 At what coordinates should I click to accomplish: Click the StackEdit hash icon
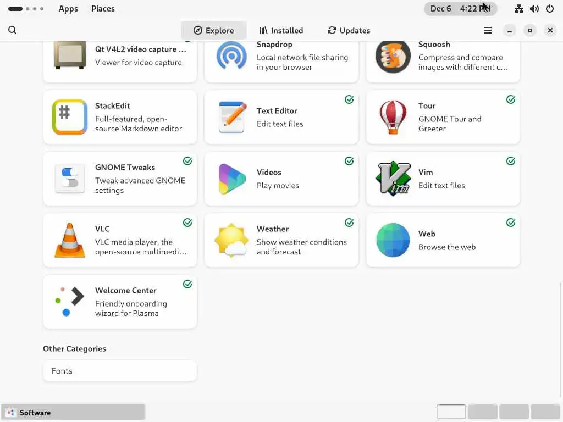pyautogui.click(x=70, y=117)
